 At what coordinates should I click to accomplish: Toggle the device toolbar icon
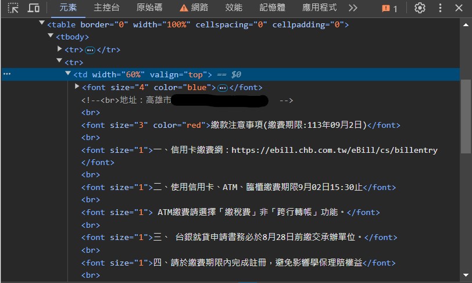pos(33,8)
